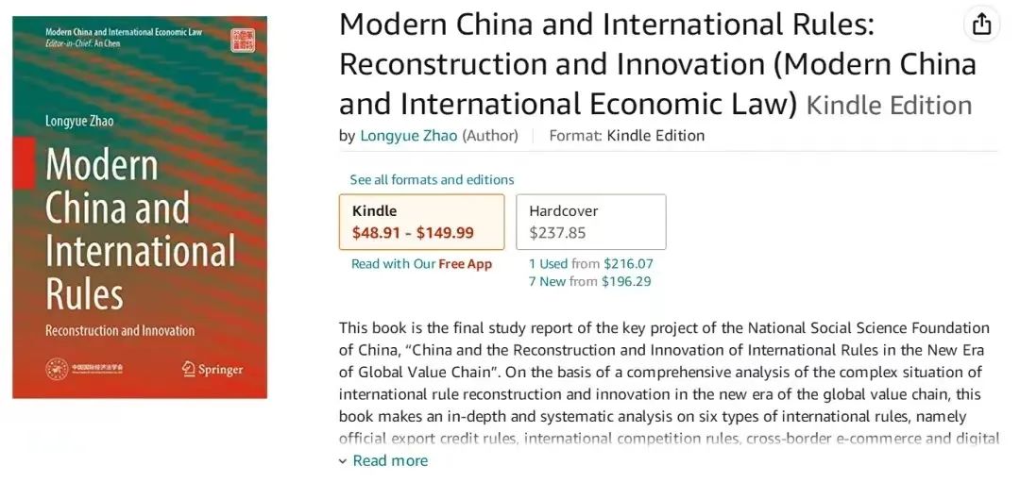Screen dimensions: 1020x482
Task: Click the Hardcover price $237.85
Action: (x=557, y=232)
